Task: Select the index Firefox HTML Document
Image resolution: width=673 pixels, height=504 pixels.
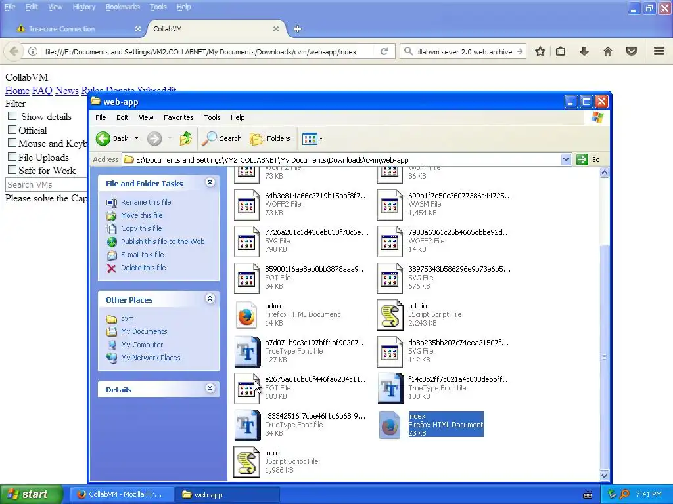Action: coord(431,425)
